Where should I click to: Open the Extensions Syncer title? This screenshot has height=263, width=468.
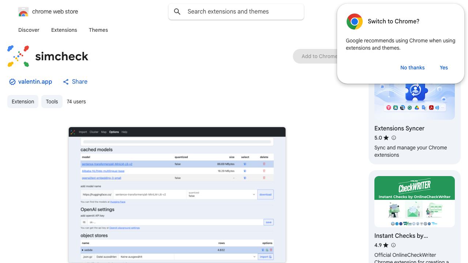pos(399,129)
